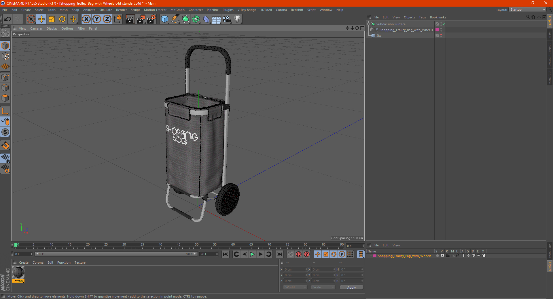Screen dimensions: 553x299
Task: Open viewport Cameras menu
Action: (x=36, y=28)
